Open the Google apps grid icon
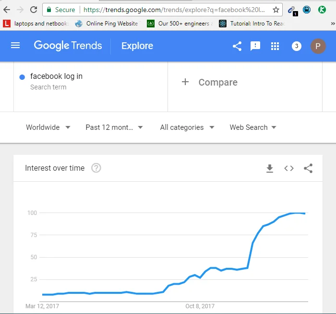This screenshot has width=336, height=314. 275,46
